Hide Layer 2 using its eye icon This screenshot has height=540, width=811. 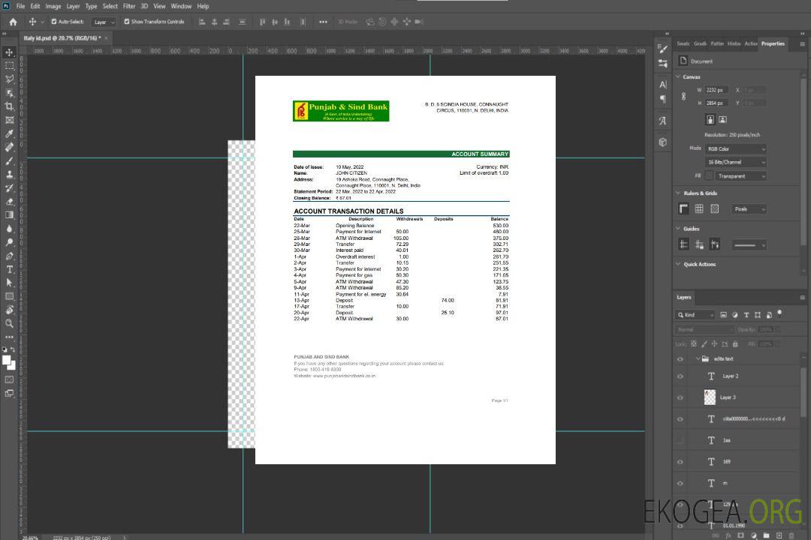click(x=680, y=376)
